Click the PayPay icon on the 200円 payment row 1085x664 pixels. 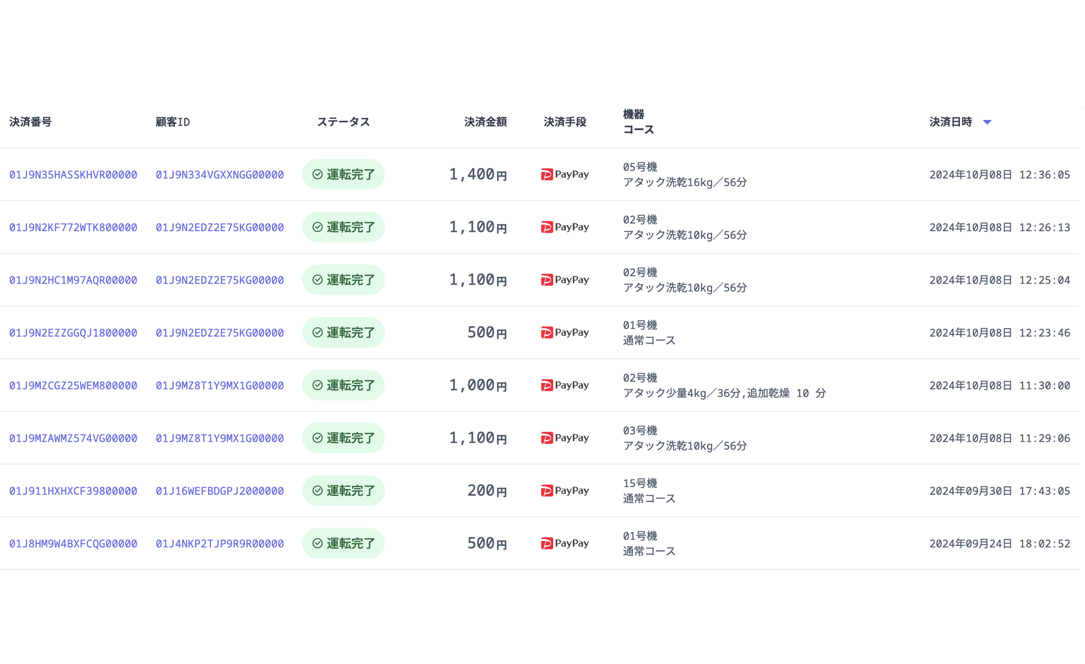[547, 490]
